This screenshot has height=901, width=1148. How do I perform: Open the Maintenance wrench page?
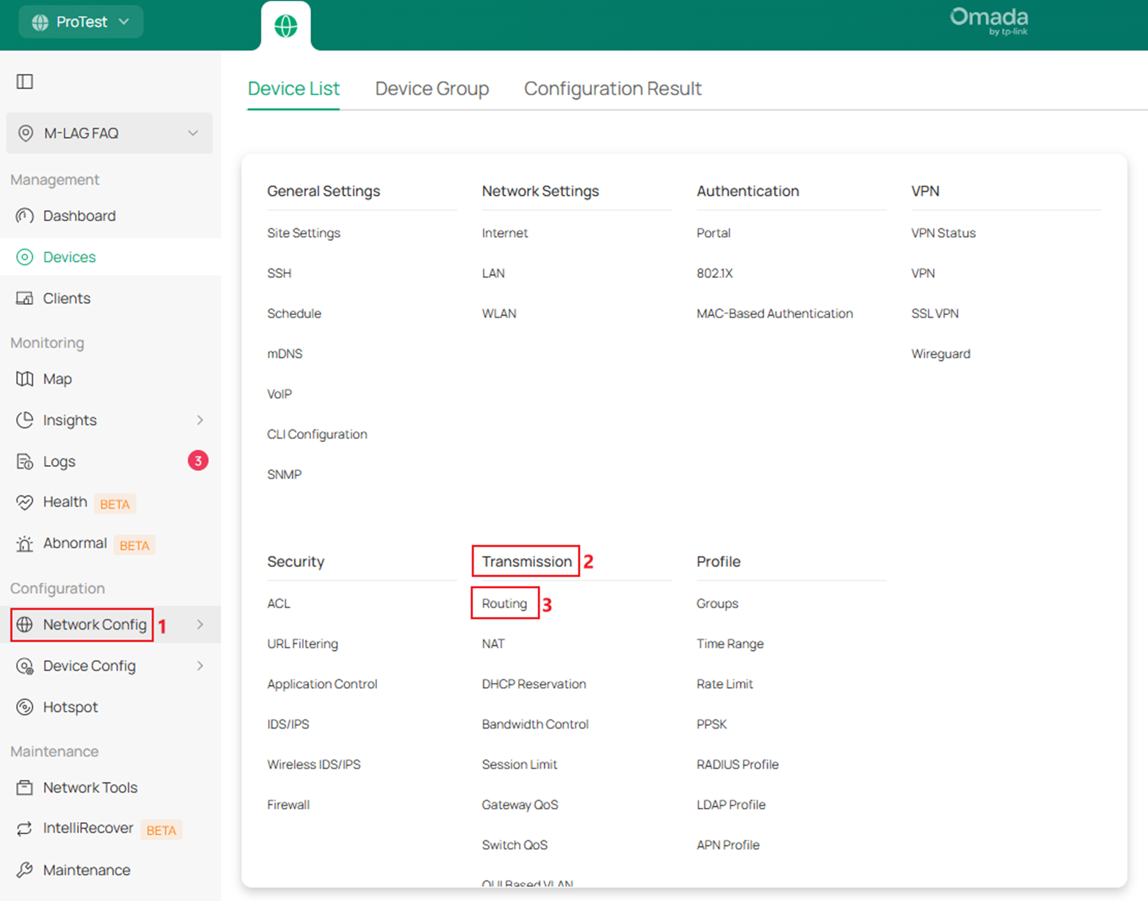(x=86, y=870)
